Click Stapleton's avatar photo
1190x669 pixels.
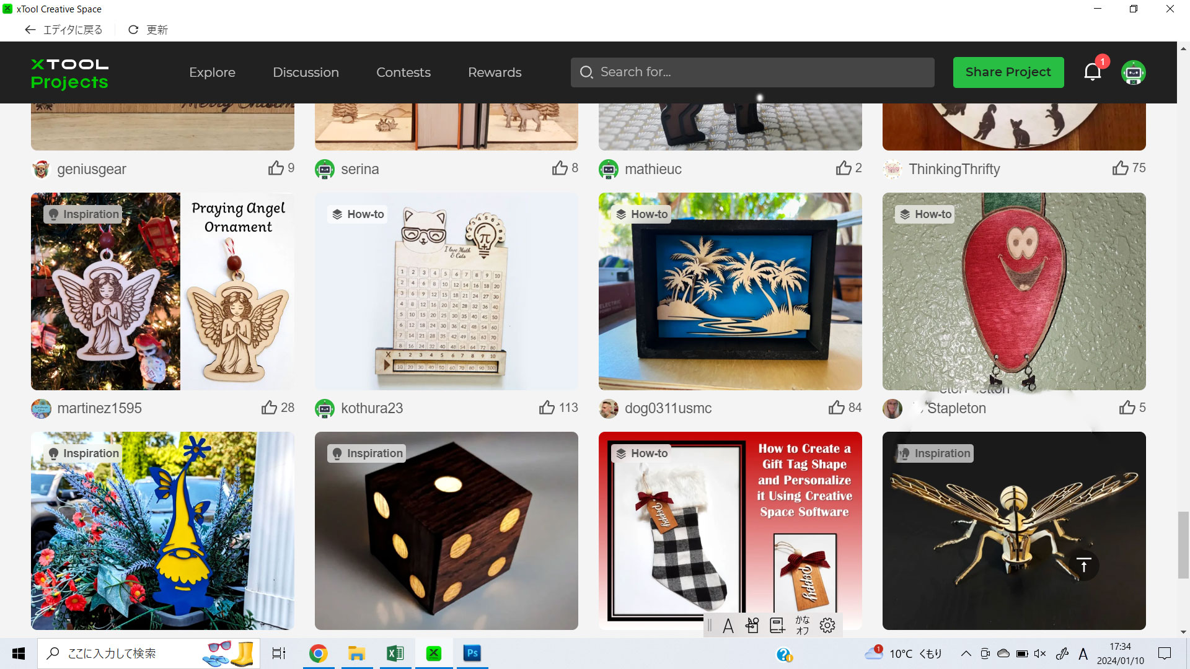[x=892, y=408]
